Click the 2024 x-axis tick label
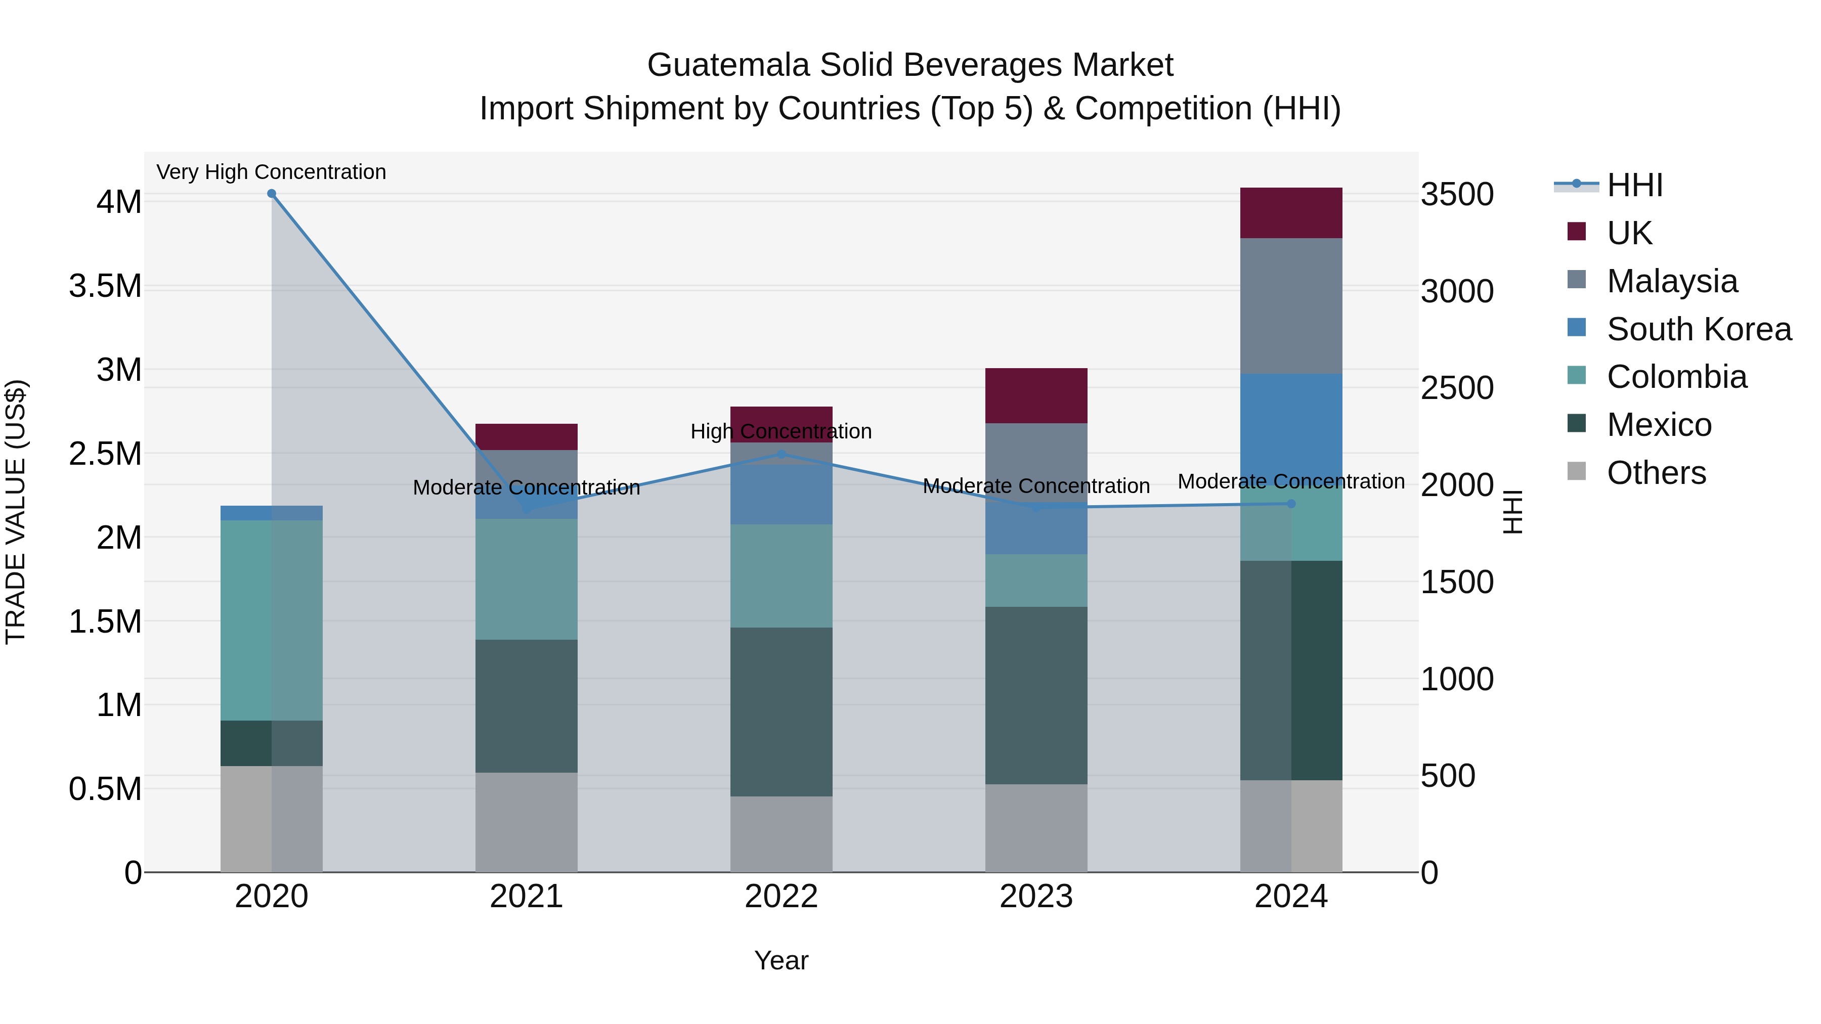This screenshot has width=1821, height=1024. pyautogui.click(x=1291, y=897)
